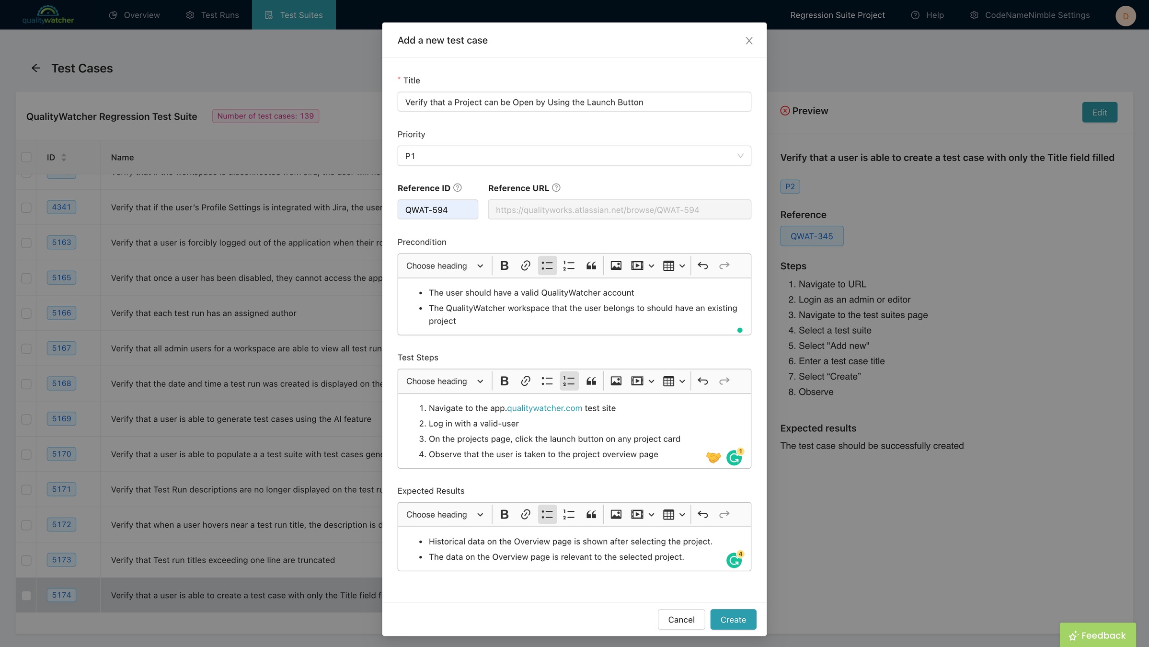
Task: Select the P1 priority dropdown
Action: click(574, 155)
